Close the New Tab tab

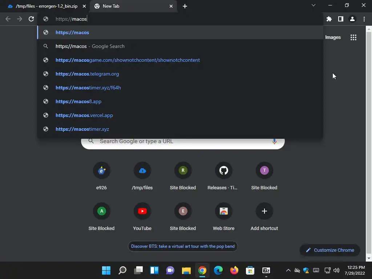171,6
